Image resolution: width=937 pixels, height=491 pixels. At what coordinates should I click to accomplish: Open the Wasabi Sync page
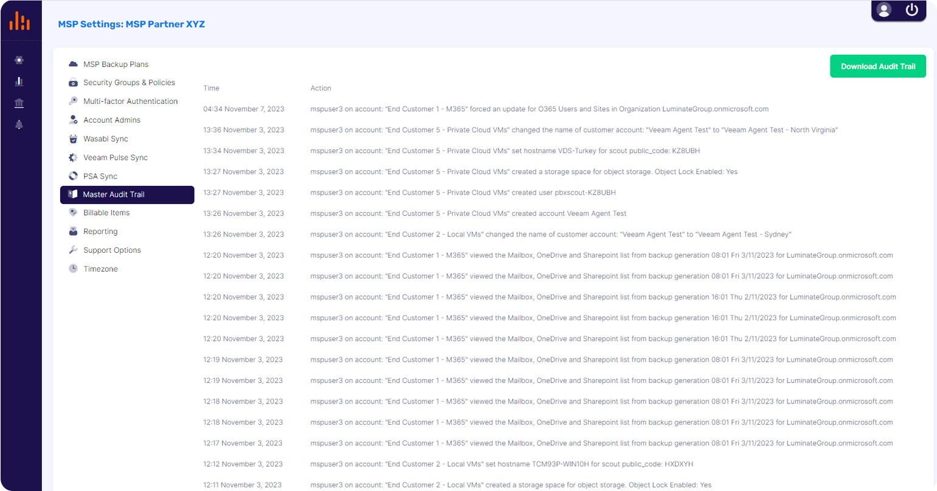click(106, 139)
